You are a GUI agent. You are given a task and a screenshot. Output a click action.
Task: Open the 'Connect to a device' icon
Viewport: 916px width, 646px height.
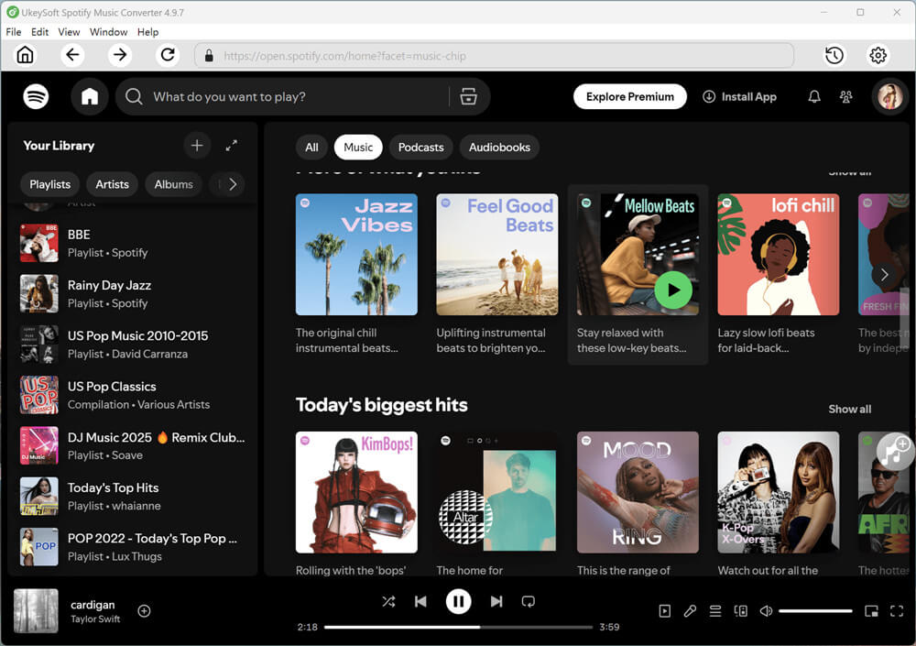point(740,611)
